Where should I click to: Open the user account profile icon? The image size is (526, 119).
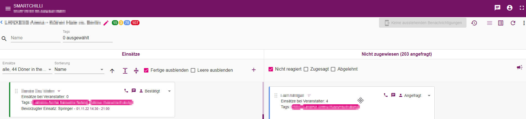pos(510,8)
